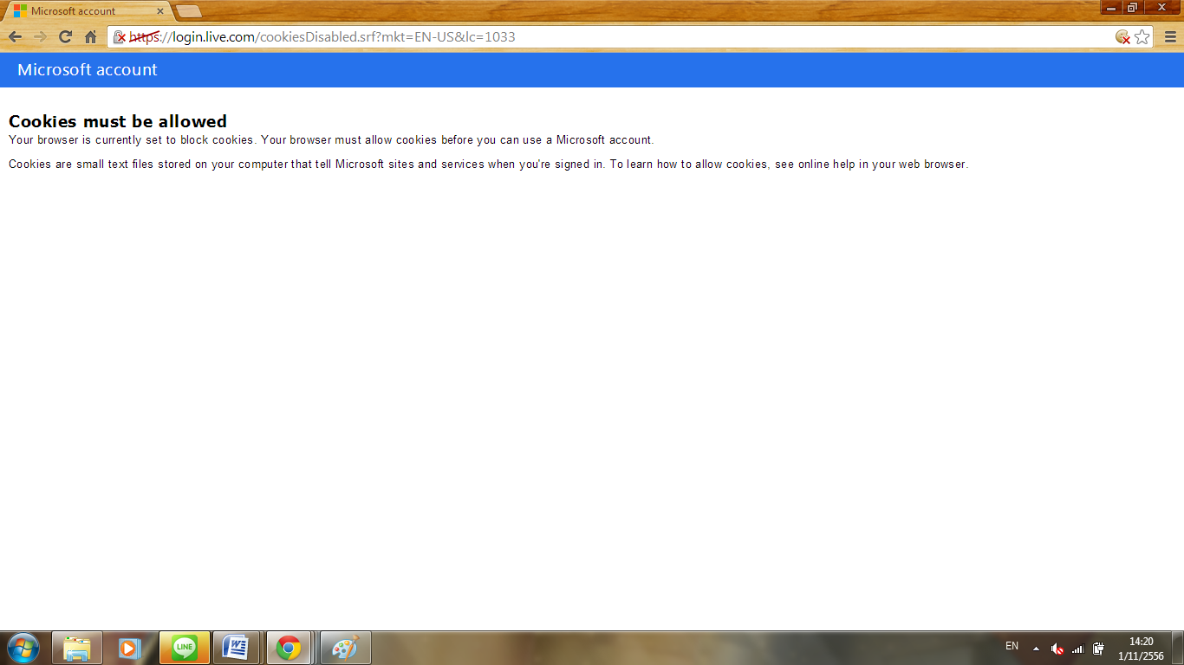Open a new browser tab
The width and height of the screenshot is (1184, 665).
pyautogui.click(x=189, y=11)
